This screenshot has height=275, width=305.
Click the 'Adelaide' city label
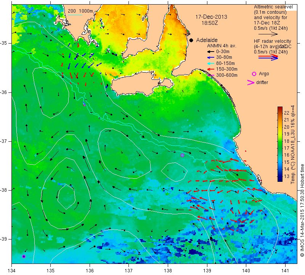tap(207, 40)
